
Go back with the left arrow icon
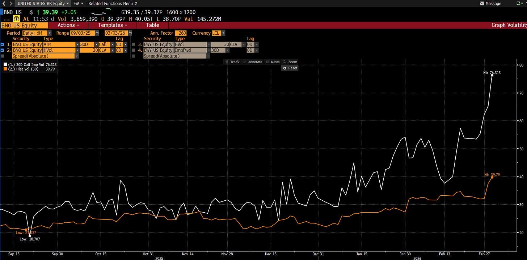[x=4, y=3]
